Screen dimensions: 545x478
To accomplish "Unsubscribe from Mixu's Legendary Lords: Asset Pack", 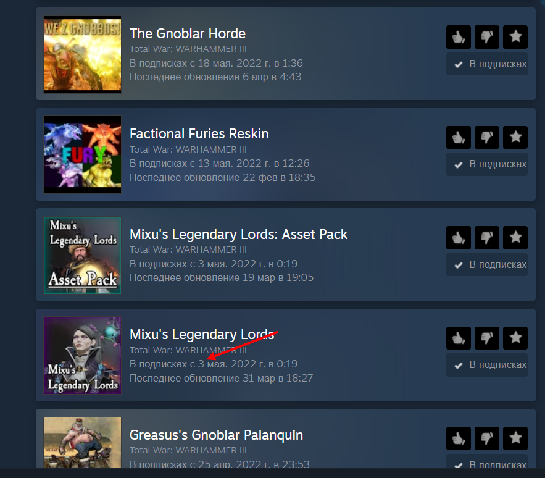I will 487,265.
